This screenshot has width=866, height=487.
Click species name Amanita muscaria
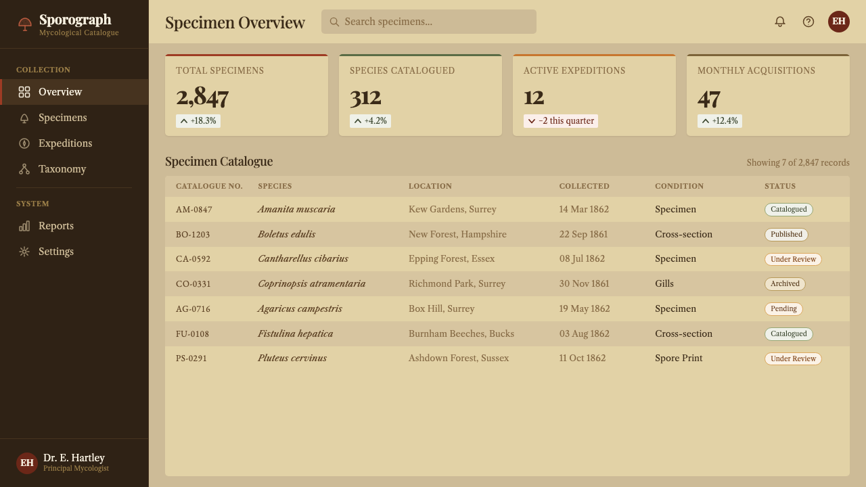pyautogui.click(x=296, y=210)
